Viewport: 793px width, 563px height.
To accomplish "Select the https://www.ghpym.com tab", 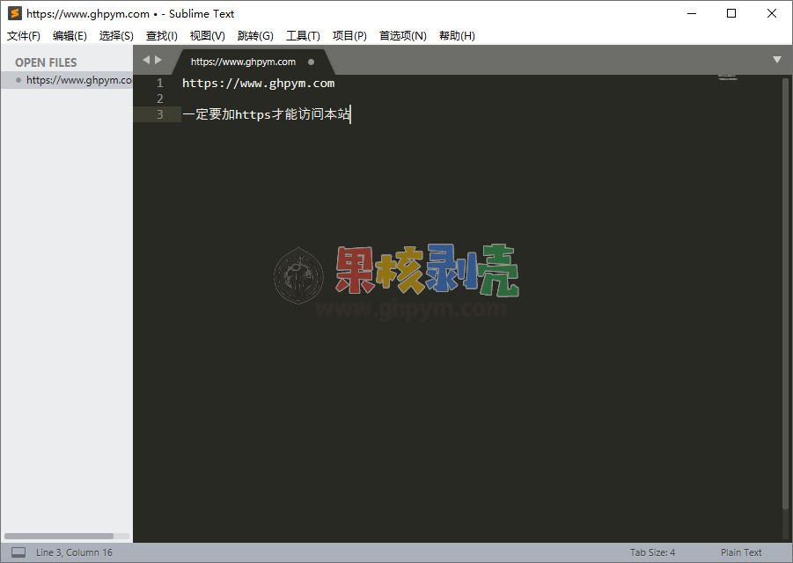I will pyautogui.click(x=243, y=62).
